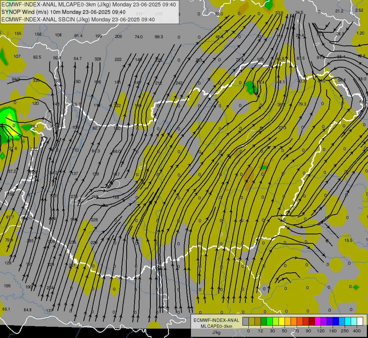Viewport: 368px width, 338px height.
Task: Click the cyan legend swatch
Action: tap(348, 321)
